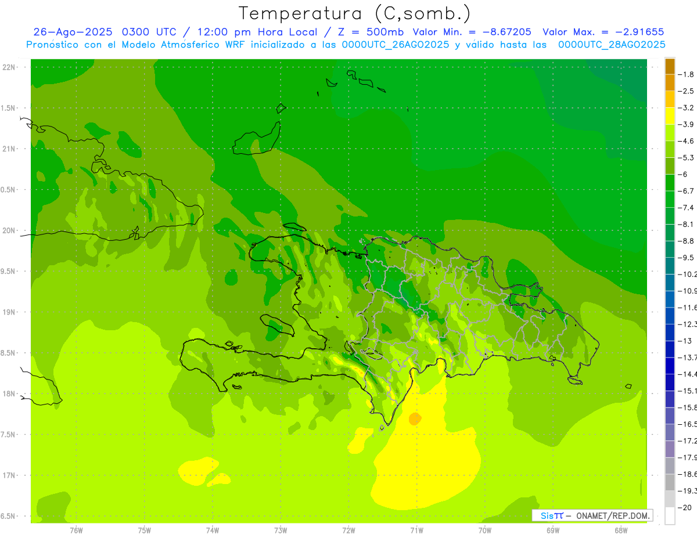Pick the purple legend swatch between -17.2 and -17.9

click(x=670, y=449)
